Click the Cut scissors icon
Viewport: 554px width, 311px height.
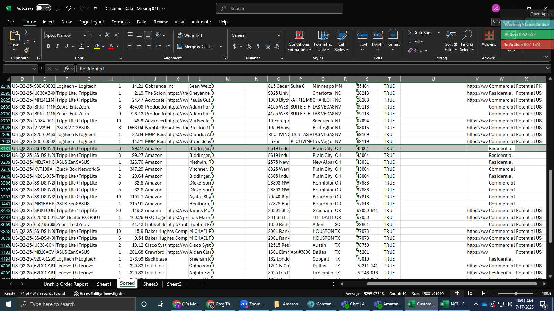(x=26, y=32)
